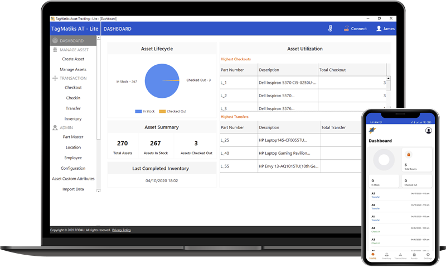446x267 pixels.
Task: Click the orange Checked Out legend swatch
Action: tap(162, 111)
